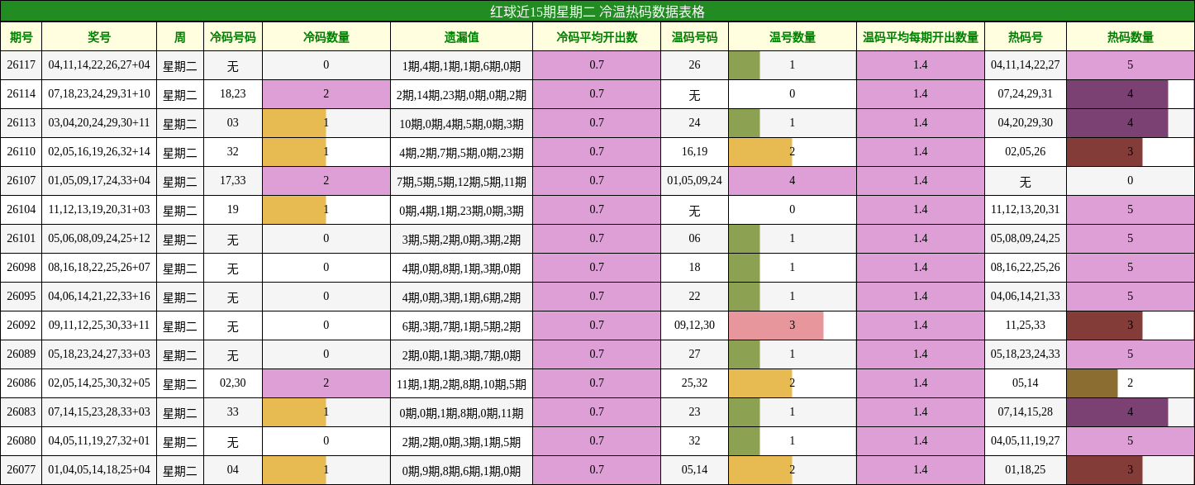Image resolution: width=1195 pixels, height=485 pixels.
Task: Click winning numbers 11,12,13,19,20,31+03
Action: tap(99, 210)
